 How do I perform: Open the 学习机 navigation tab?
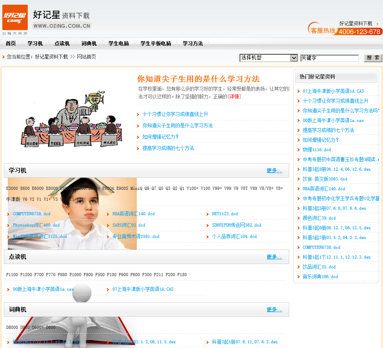pyautogui.click(x=35, y=43)
